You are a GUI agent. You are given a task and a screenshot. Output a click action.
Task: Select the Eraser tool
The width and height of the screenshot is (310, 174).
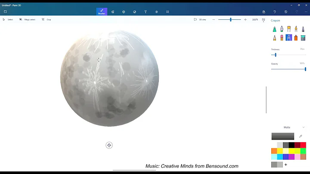(282, 37)
